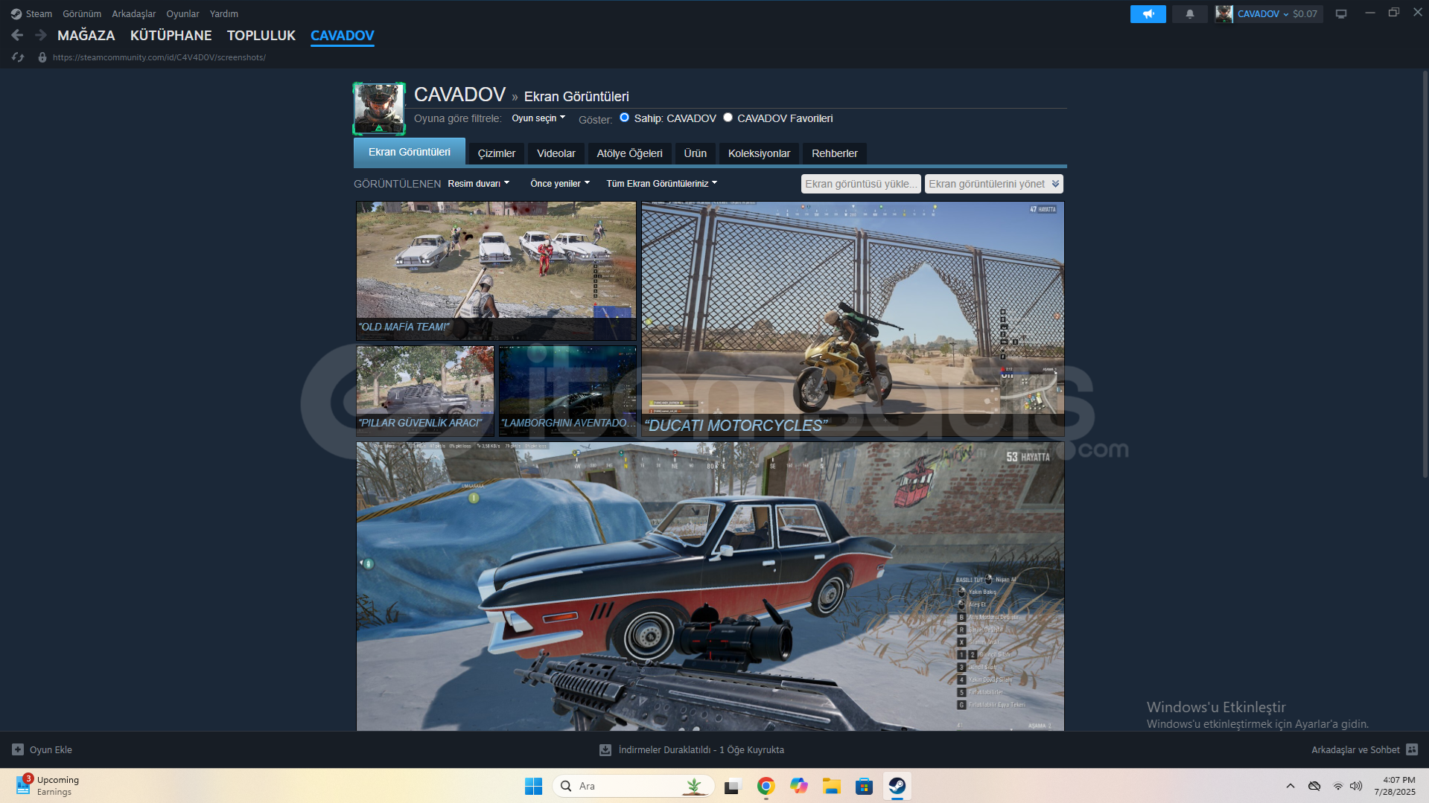
Task: Switch to the Atölye Öğeleri tab
Action: pos(629,153)
